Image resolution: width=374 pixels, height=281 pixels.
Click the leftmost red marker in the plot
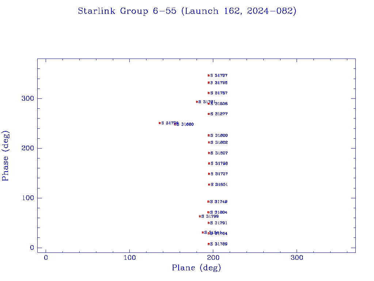coord(160,123)
